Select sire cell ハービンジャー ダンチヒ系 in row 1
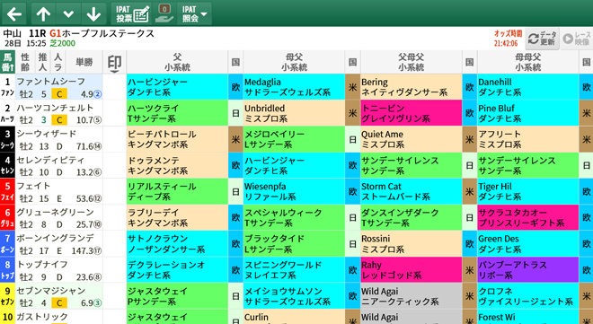This screenshot has width=593, height=324. point(177,87)
